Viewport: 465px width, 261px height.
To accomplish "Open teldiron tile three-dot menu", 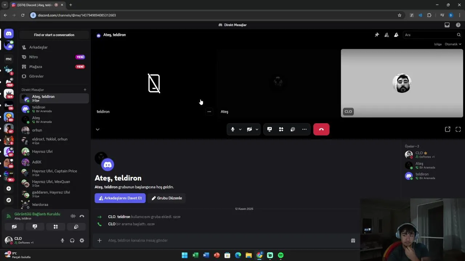I will tap(209, 112).
